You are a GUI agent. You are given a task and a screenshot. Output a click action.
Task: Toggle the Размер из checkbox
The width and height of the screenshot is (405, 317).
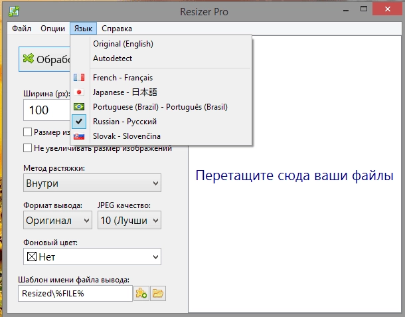click(x=27, y=132)
